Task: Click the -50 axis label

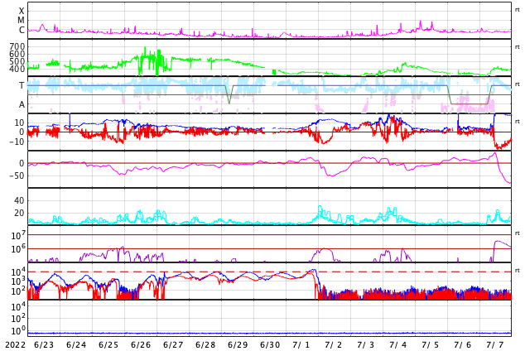Action: click(x=17, y=175)
